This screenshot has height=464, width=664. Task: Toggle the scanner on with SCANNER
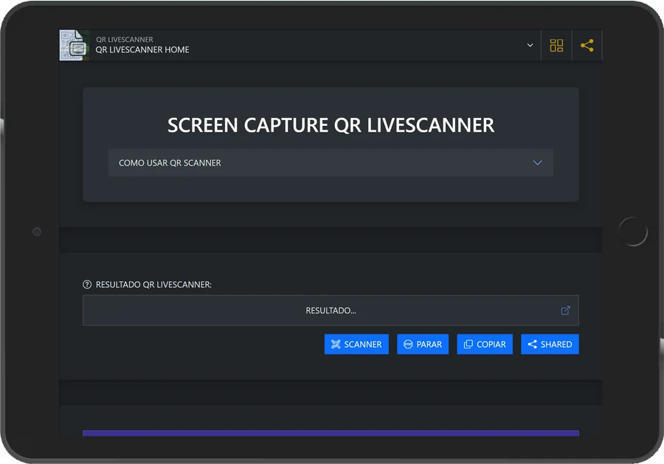pos(356,344)
